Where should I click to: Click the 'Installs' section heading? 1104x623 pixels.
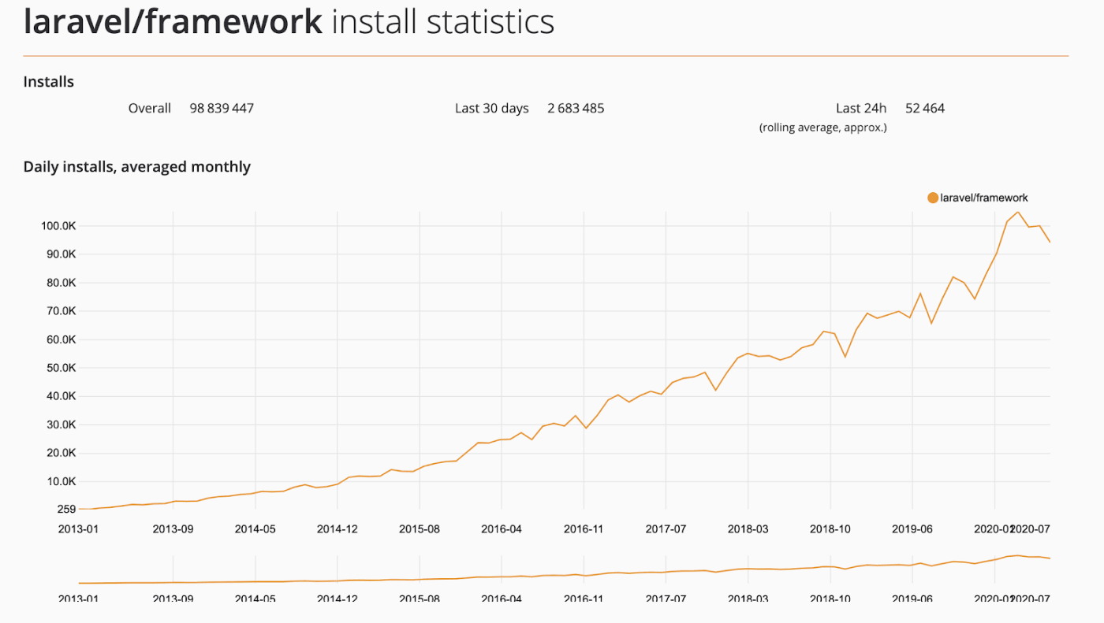click(49, 82)
